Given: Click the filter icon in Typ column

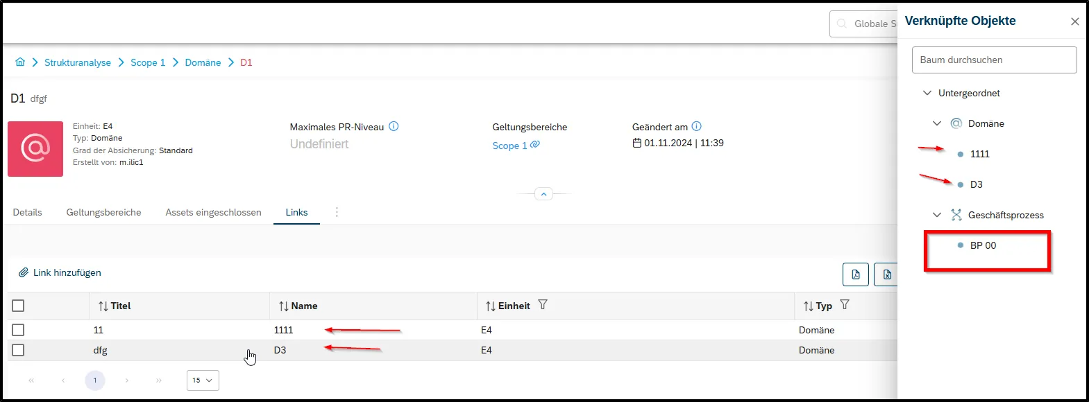Looking at the screenshot, I should coord(845,305).
